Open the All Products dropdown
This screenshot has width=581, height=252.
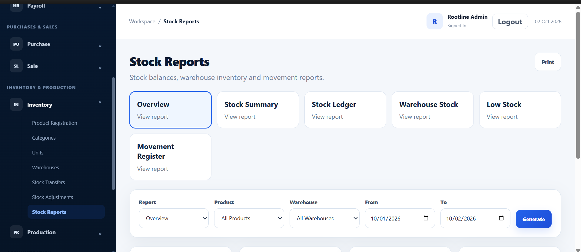(x=249, y=218)
